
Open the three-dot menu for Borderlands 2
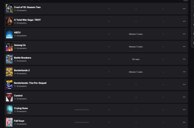184,72
